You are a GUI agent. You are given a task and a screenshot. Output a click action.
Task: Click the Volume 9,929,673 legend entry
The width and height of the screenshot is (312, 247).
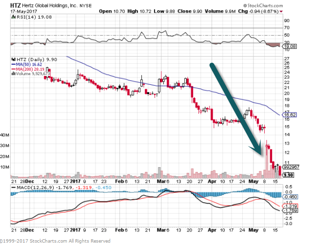point(33,74)
